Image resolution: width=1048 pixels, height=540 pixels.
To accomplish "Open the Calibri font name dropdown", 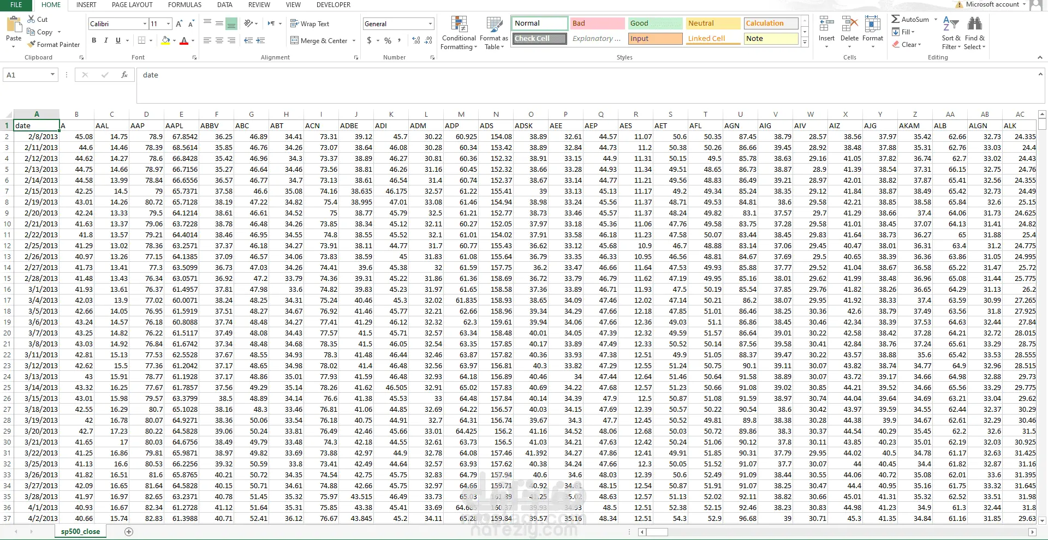I will [x=145, y=24].
